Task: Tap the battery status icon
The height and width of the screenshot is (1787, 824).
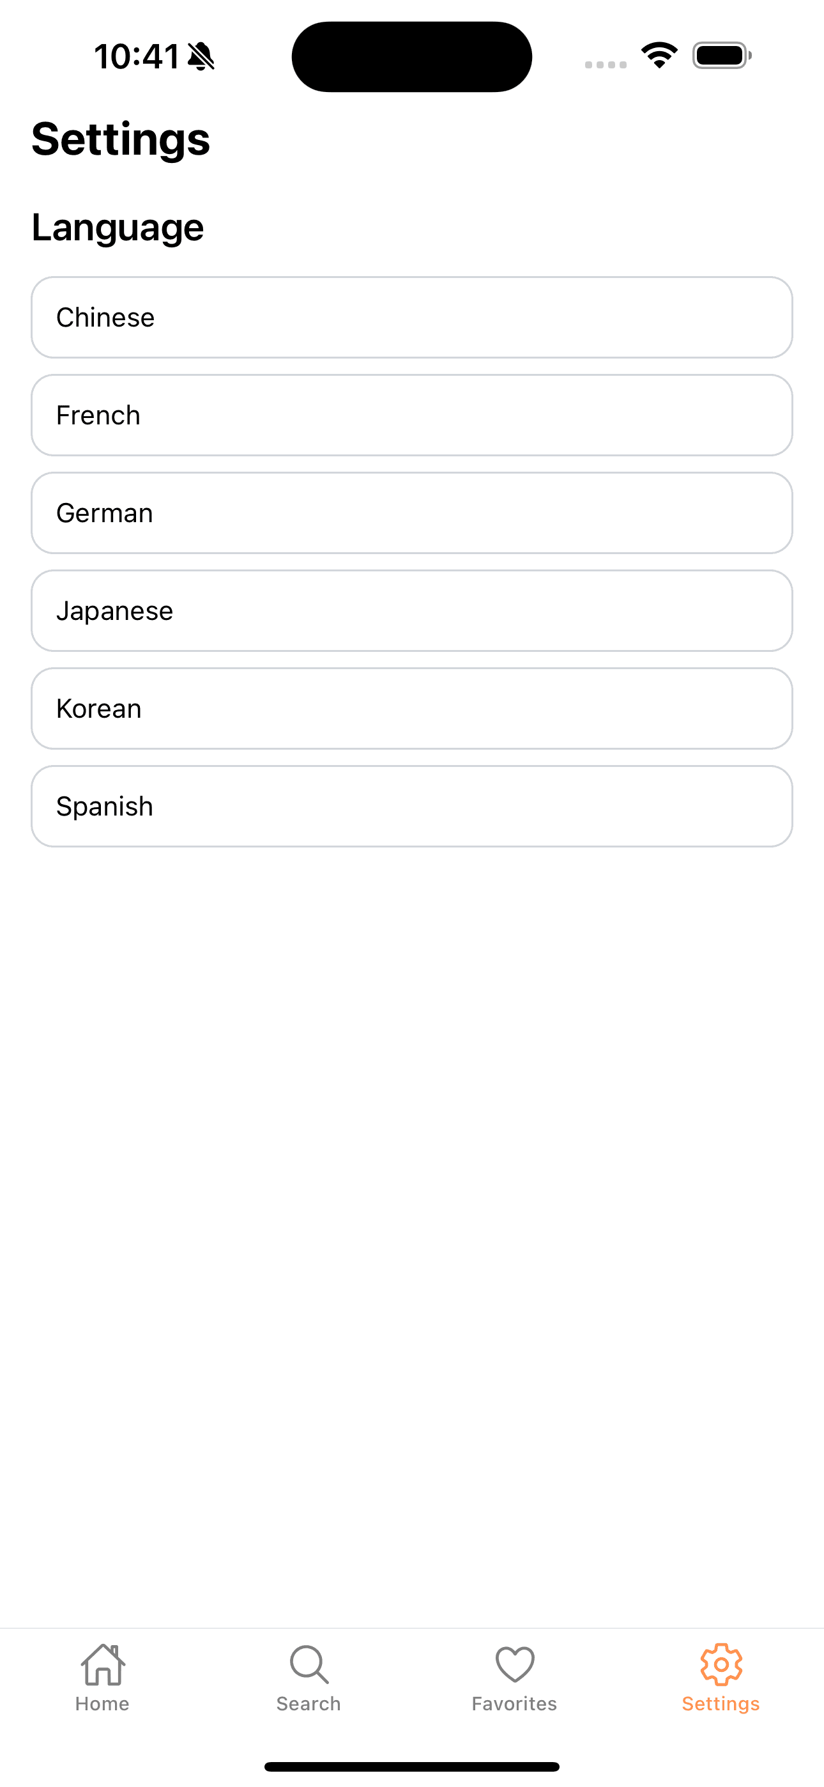Action: [x=721, y=56]
